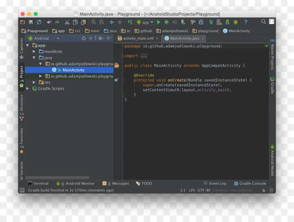Open the app run configuration dropdown
The image size is (294, 222).
coord(145,23)
